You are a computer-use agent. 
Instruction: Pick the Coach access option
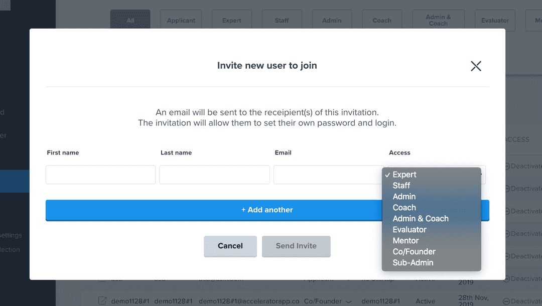point(404,208)
